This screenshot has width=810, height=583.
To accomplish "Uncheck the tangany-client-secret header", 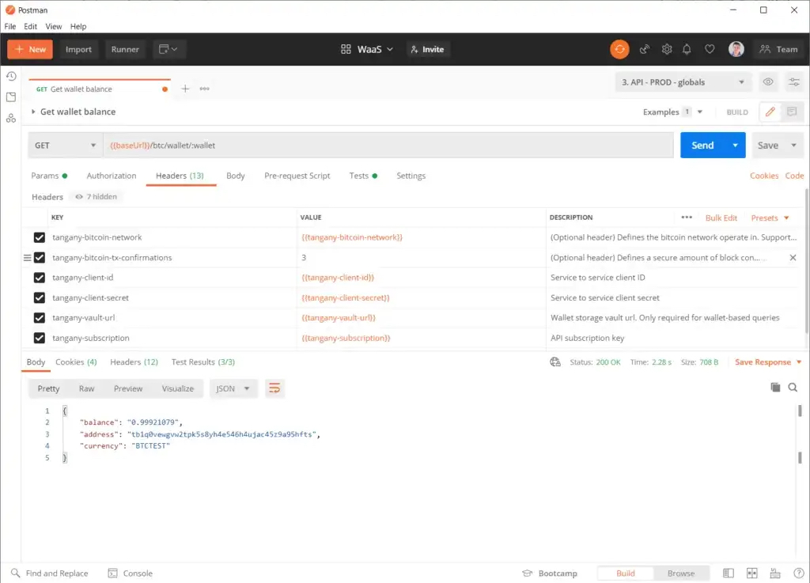I will (x=40, y=298).
